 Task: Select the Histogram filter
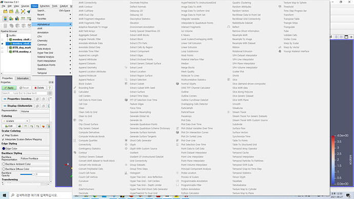[x=135, y=173]
